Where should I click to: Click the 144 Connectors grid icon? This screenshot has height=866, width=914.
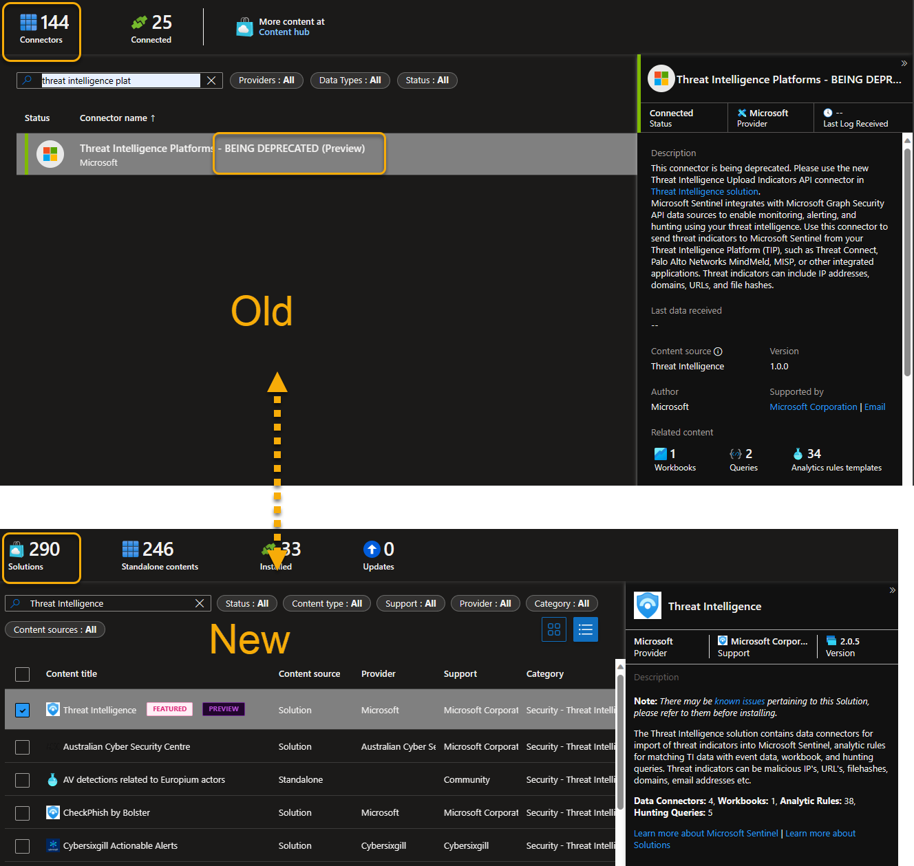tap(28, 23)
